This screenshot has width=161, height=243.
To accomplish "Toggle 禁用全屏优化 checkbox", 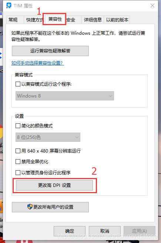I will (x=18, y=162).
